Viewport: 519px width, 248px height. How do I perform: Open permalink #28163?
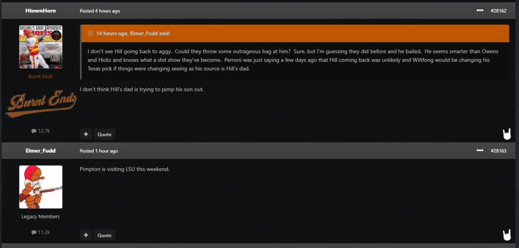[x=498, y=151]
